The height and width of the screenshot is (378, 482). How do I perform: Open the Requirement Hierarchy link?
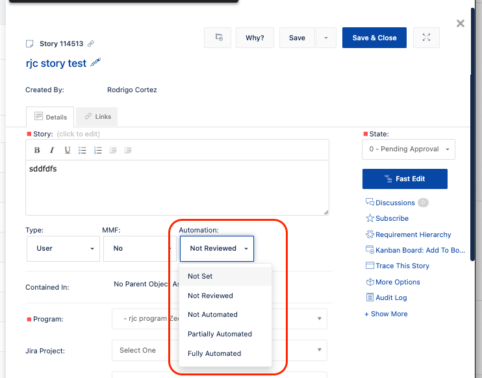pyautogui.click(x=413, y=234)
